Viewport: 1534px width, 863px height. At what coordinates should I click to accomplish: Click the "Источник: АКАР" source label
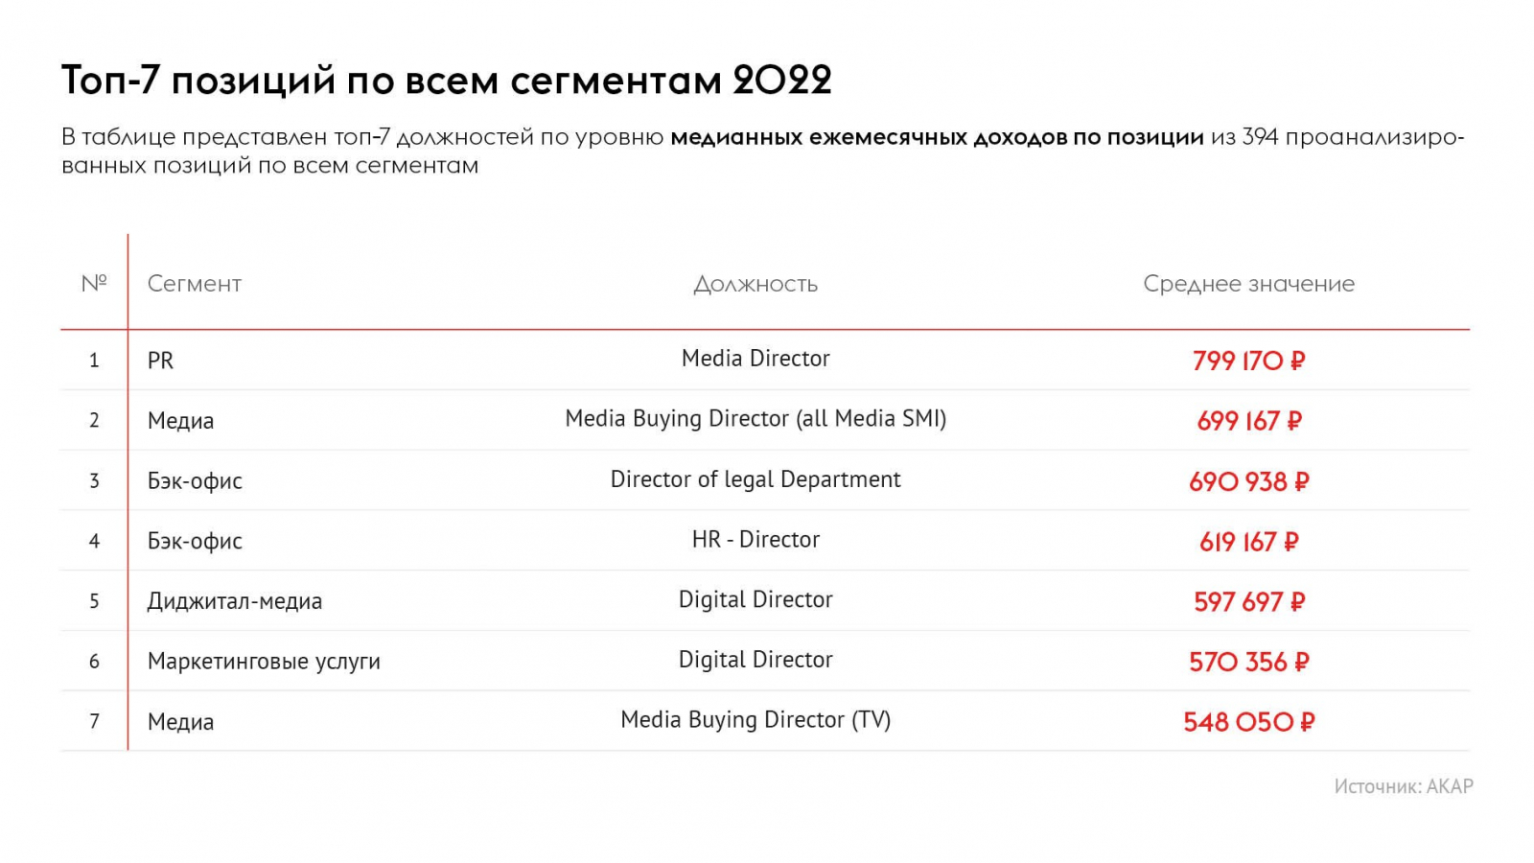pyautogui.click(x=1403, y=786)
